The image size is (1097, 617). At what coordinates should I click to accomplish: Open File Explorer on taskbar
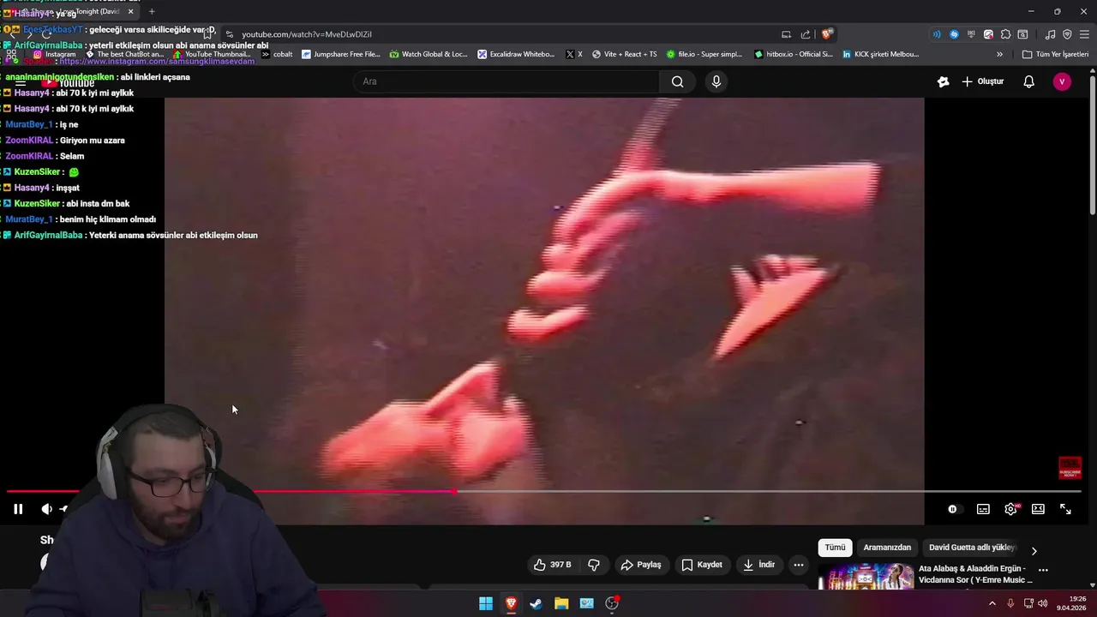tap(561, 603)
